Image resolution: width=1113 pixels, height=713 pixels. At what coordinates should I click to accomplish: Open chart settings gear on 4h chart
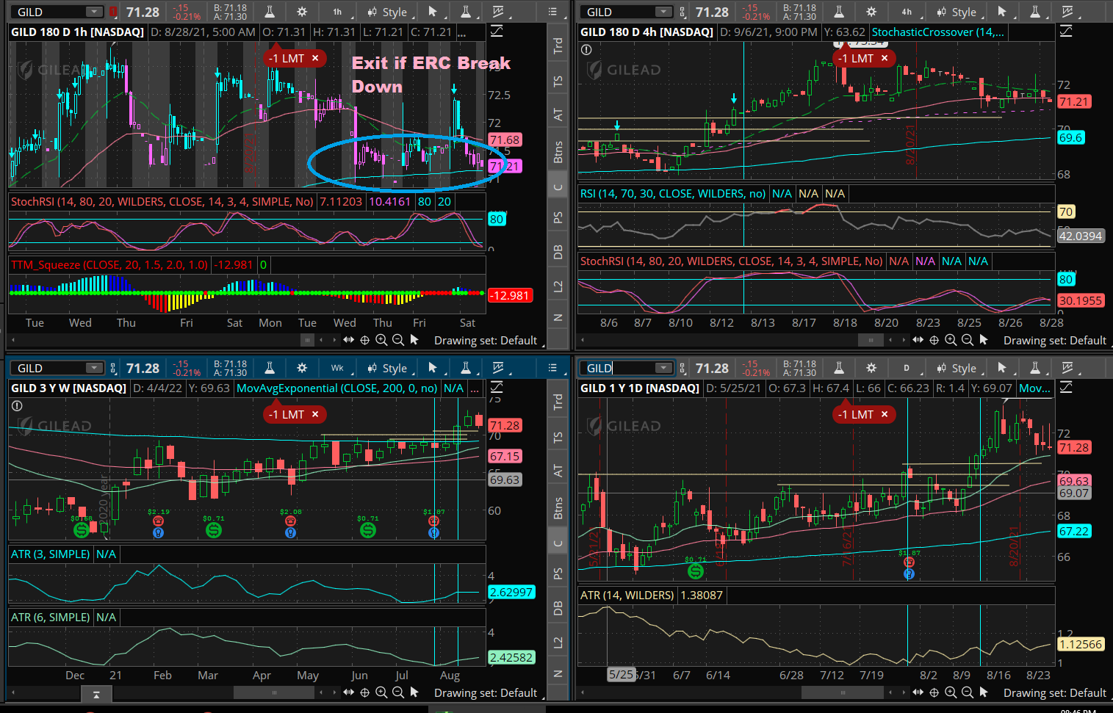(x=871, y=12)
